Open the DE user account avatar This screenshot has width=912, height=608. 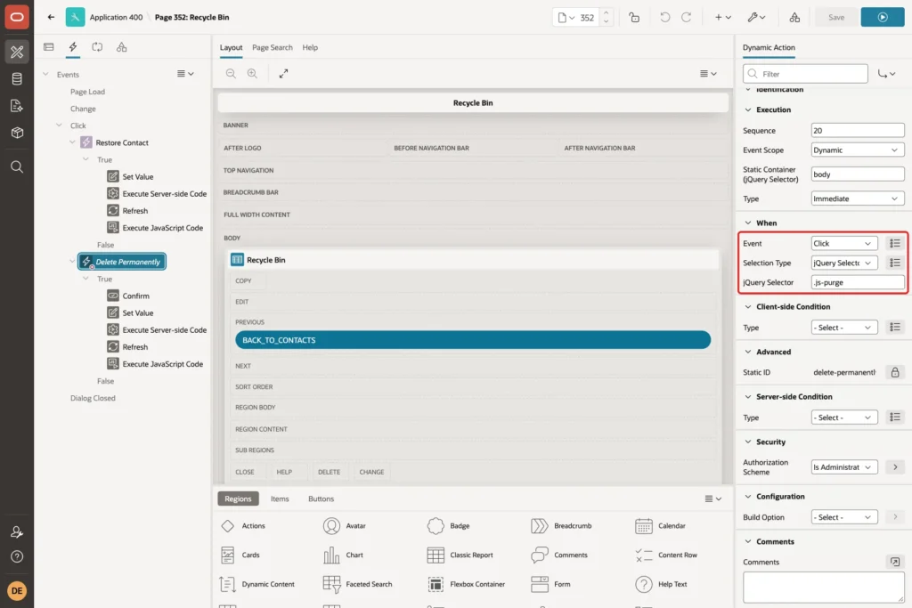17,590
